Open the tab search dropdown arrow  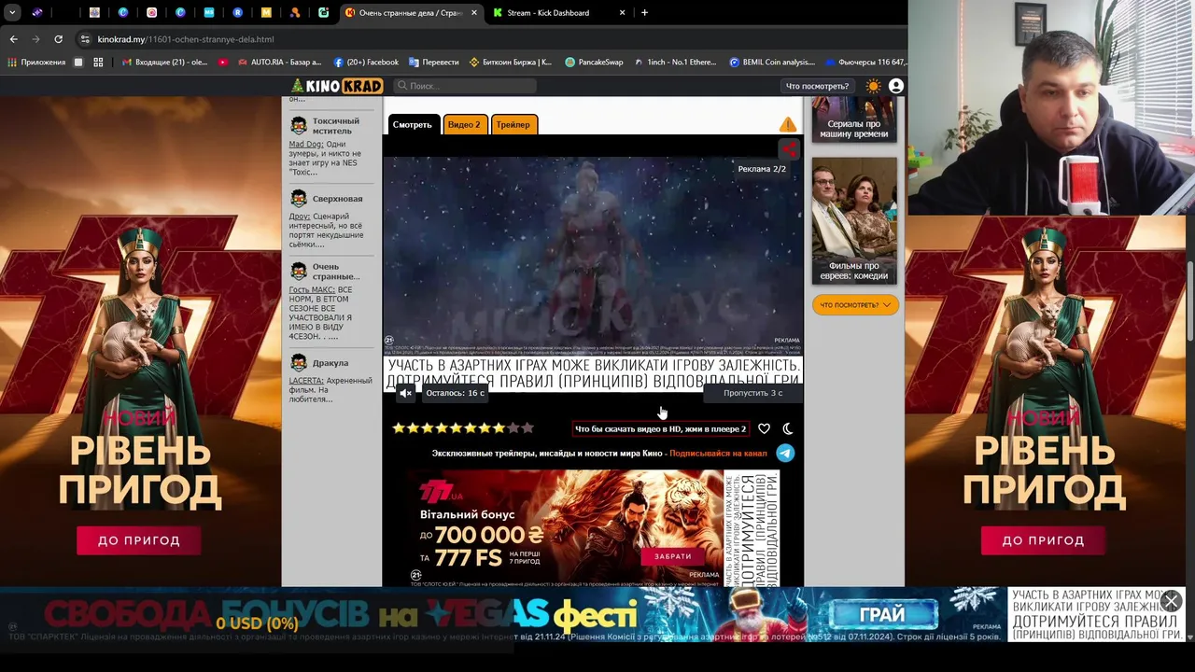(x=12, y=13)
